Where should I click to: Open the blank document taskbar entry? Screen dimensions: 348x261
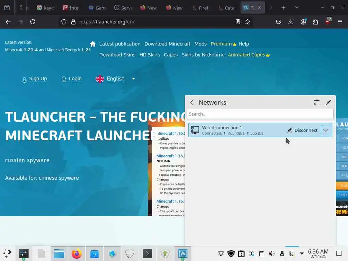point(41,253)
